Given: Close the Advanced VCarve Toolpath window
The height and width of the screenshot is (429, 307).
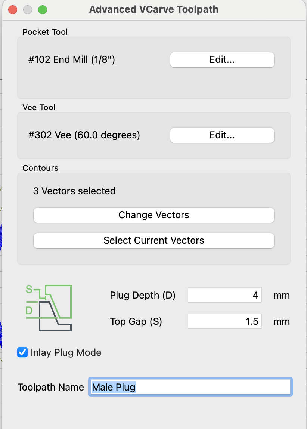Looking at the screenshot, I should tap(13, 10).
